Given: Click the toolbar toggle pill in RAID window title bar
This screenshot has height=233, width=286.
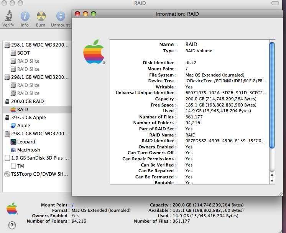Looking at the screenshot, I should pyautogui.click(x=275, y=3).
